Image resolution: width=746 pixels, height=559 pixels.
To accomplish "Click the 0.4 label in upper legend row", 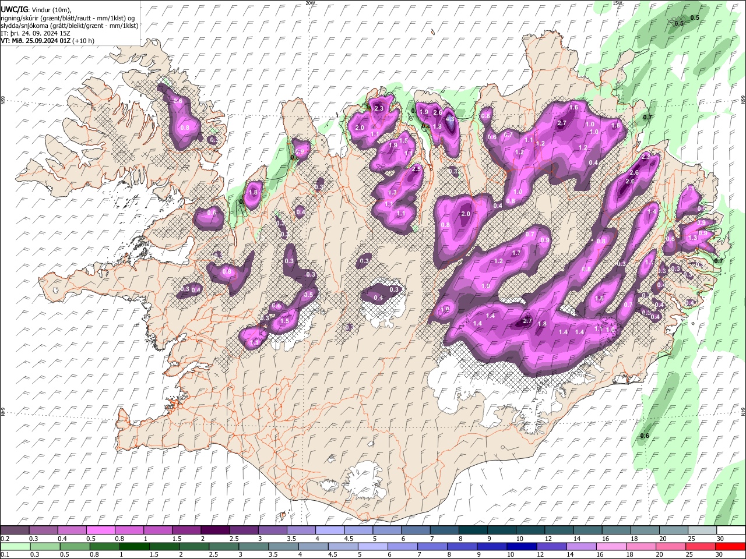I will coord(62,539).
